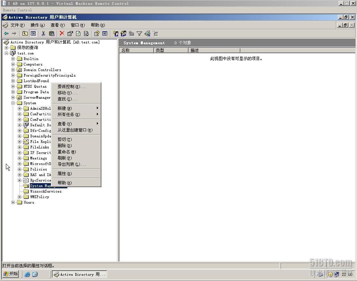The width and height of the screenshot is (357, 281).
Task: Click the Find objects toolbar icon
Action: 147,33
